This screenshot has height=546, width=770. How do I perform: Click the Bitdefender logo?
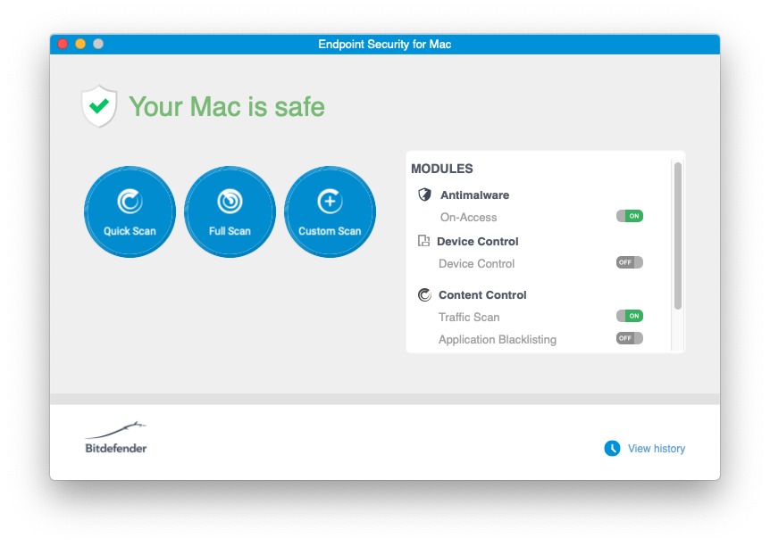(x=116, y=438)
